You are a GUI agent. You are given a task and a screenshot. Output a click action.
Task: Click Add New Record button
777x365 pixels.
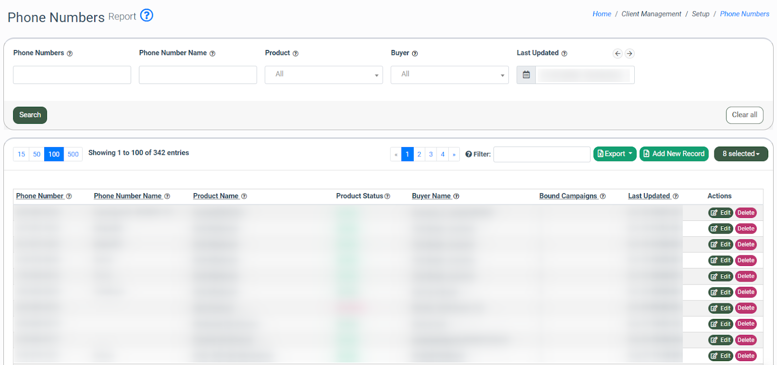pyautogui.click(x=674, y=154)
